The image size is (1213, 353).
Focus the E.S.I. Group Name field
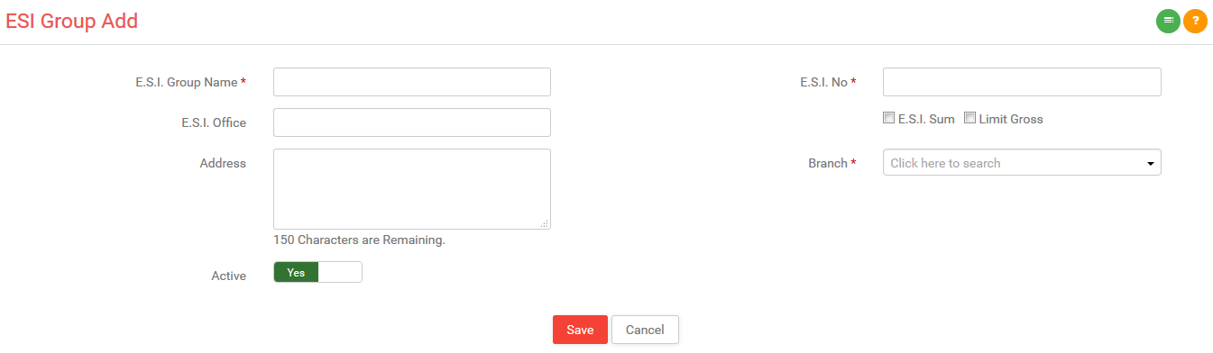(x=412, y=82)
